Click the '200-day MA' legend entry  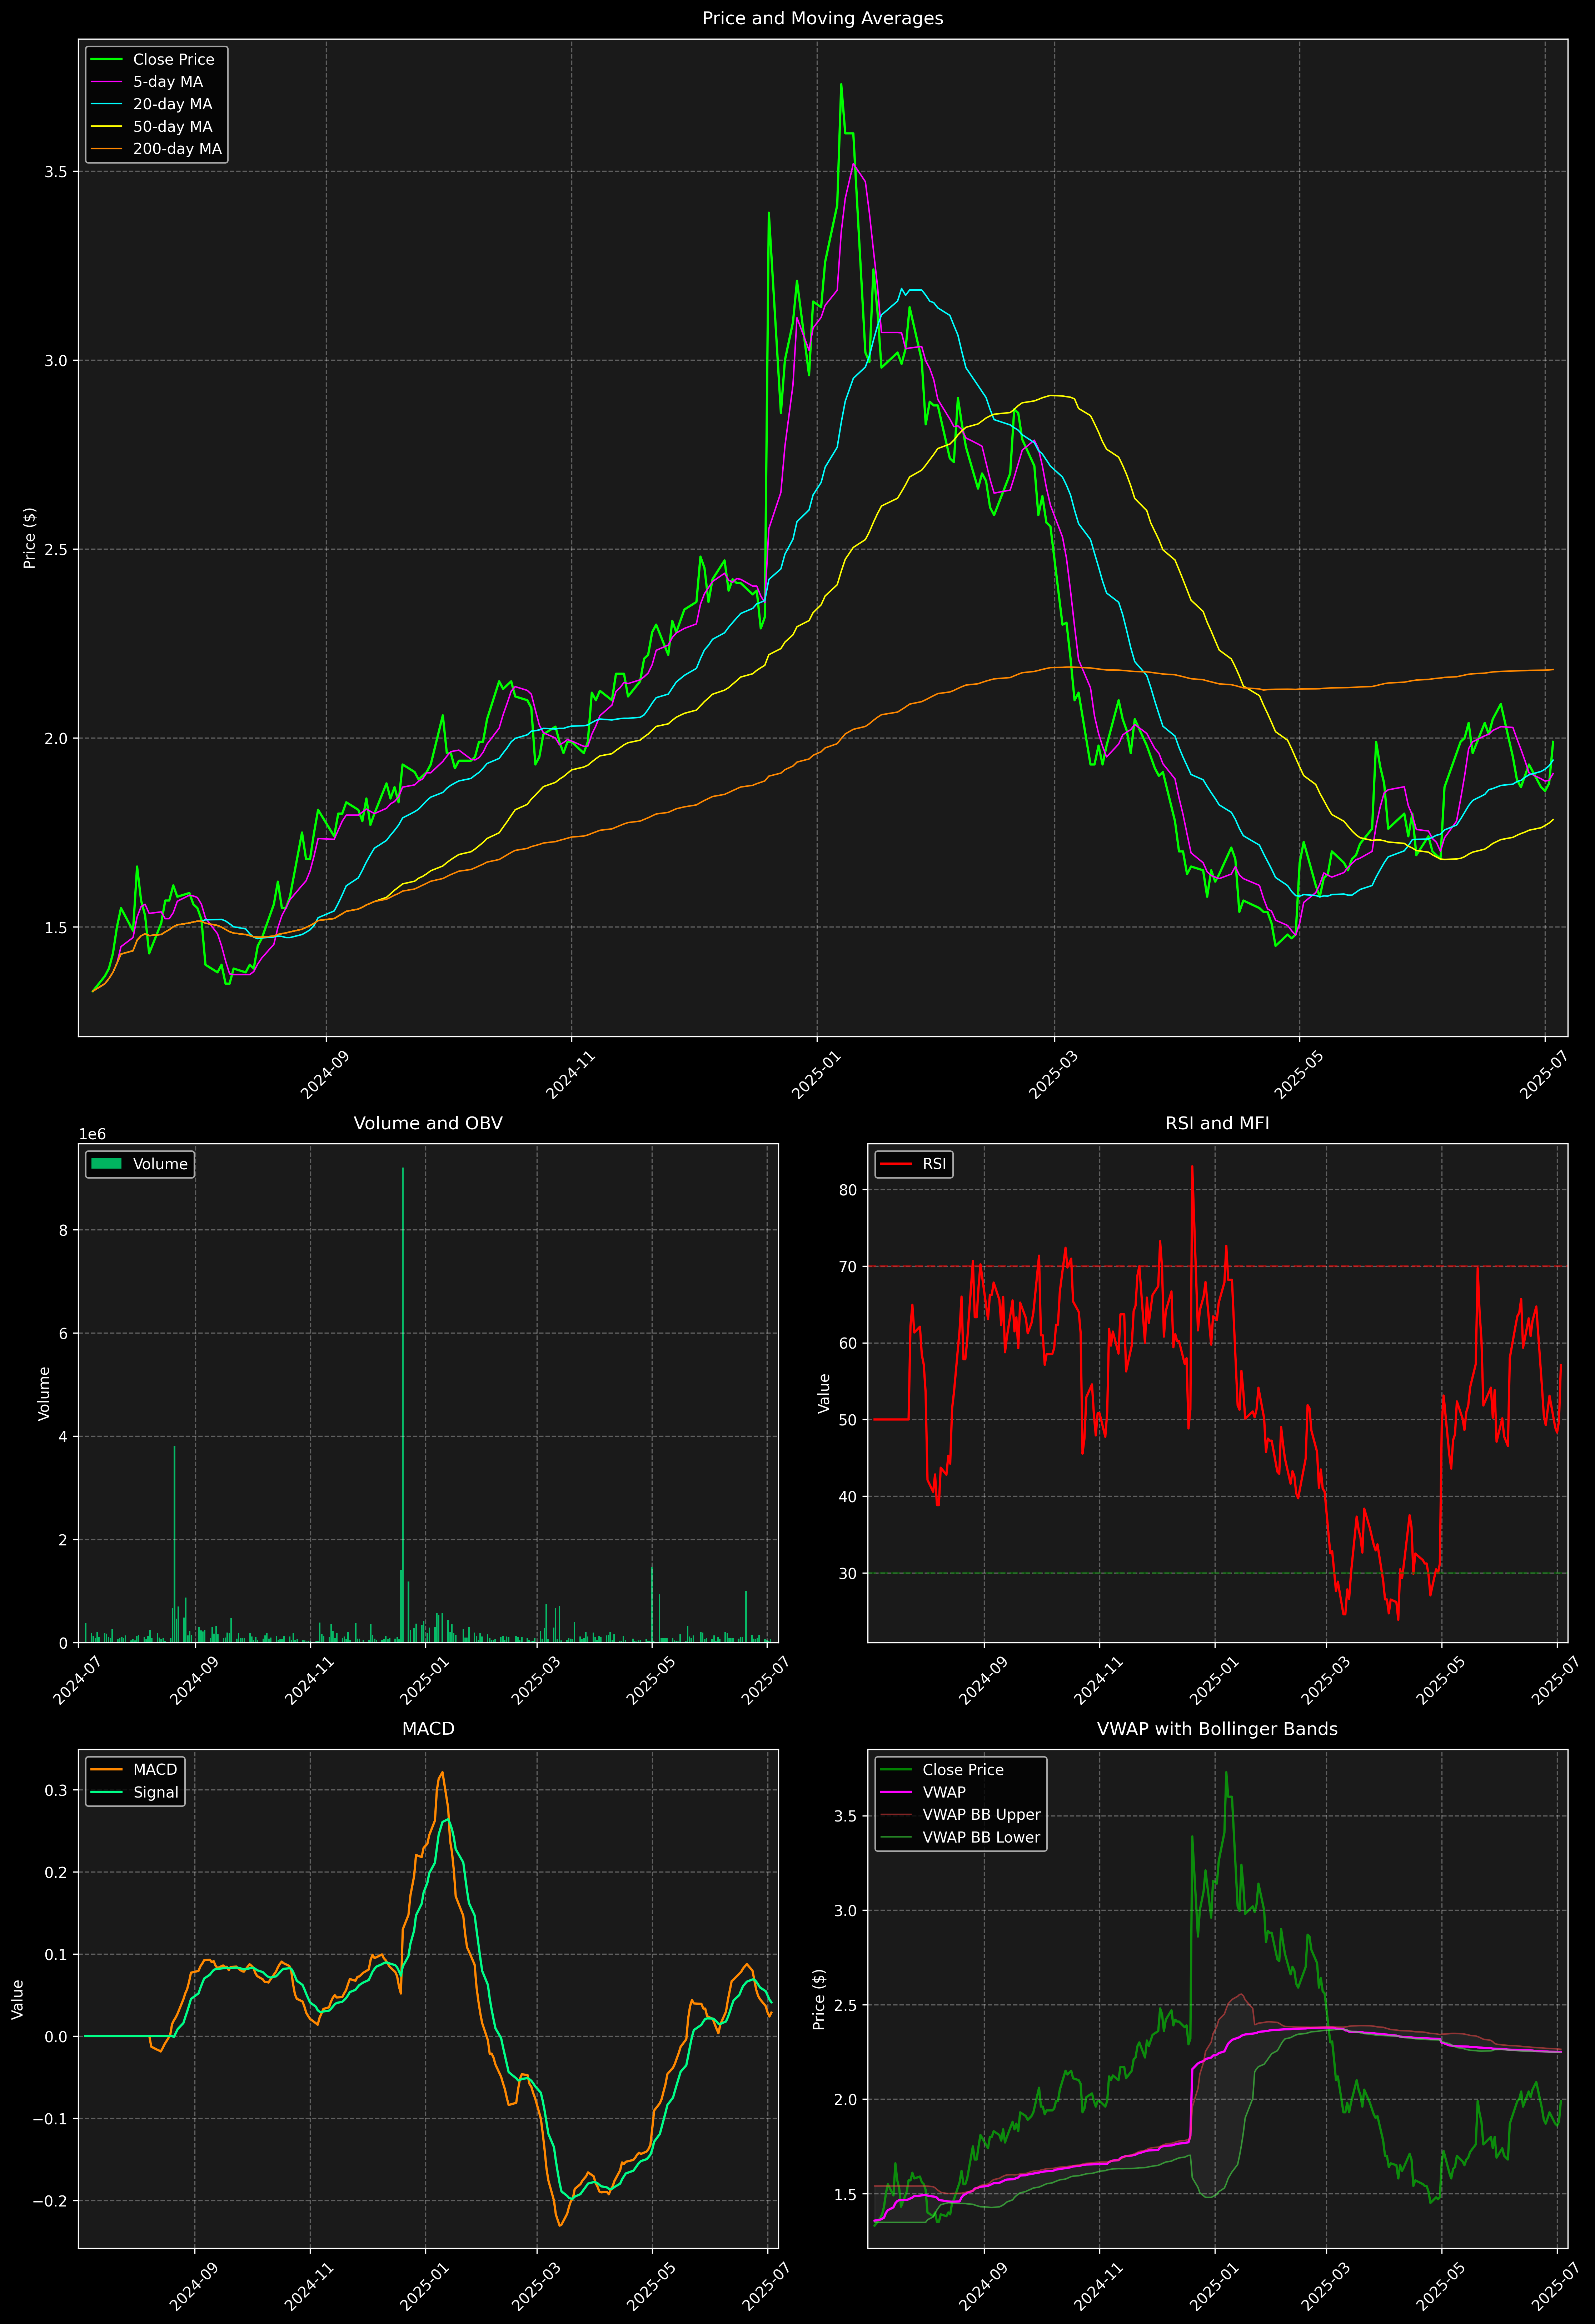coord(177,149)
